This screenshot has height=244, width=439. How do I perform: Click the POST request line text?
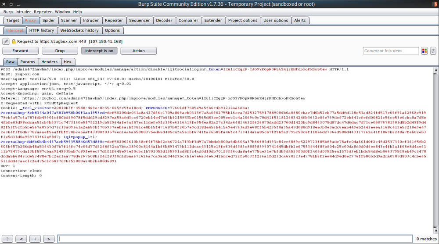tap(174, 69)
